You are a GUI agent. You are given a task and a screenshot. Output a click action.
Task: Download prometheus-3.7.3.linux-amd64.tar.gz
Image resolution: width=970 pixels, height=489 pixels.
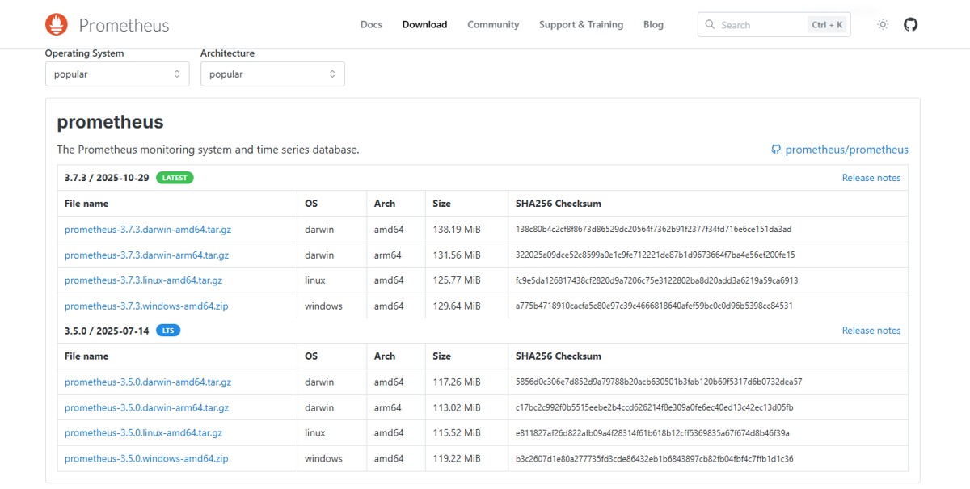click(143, 280)
